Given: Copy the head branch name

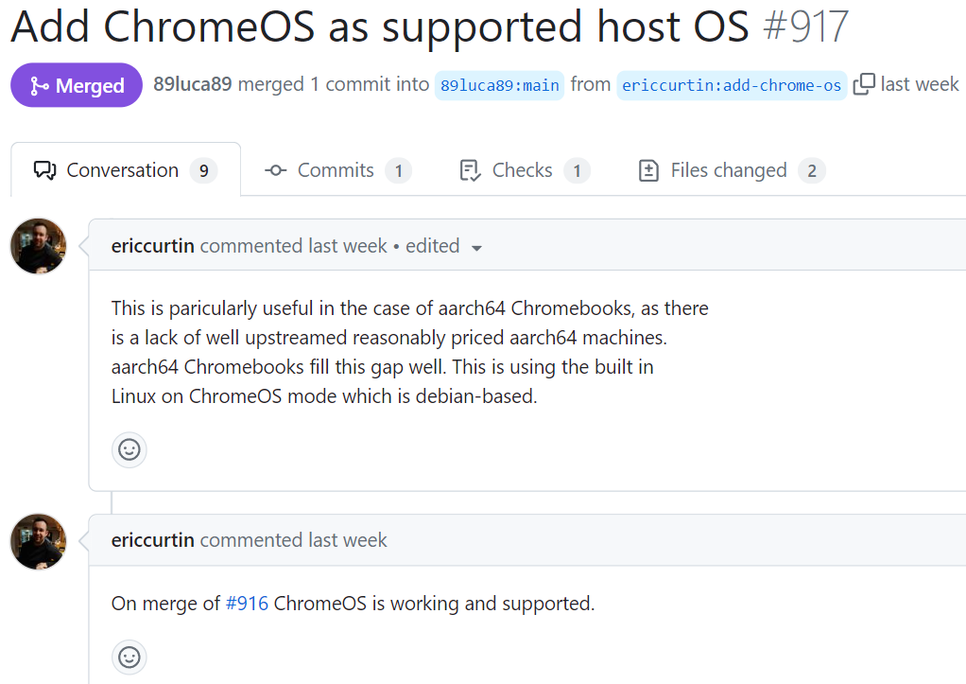Looking at the screenshot, I should click(863, 84).
